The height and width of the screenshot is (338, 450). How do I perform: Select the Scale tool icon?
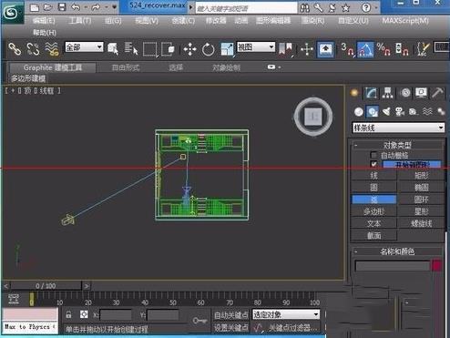227,49
